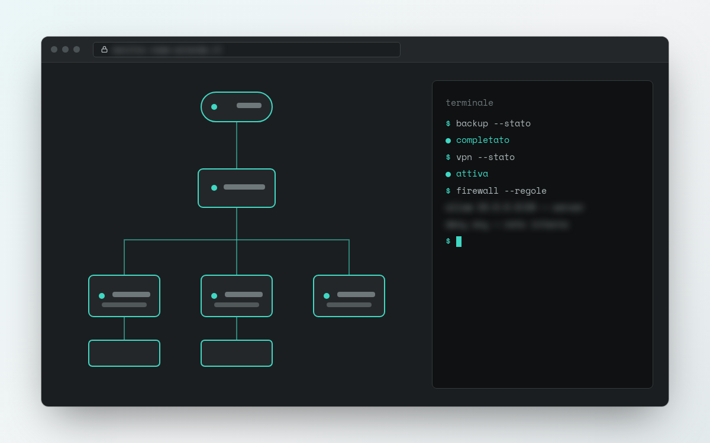
Task: Select the left child node in the third row
Action: pyautogui.click(x=124, y=296)
